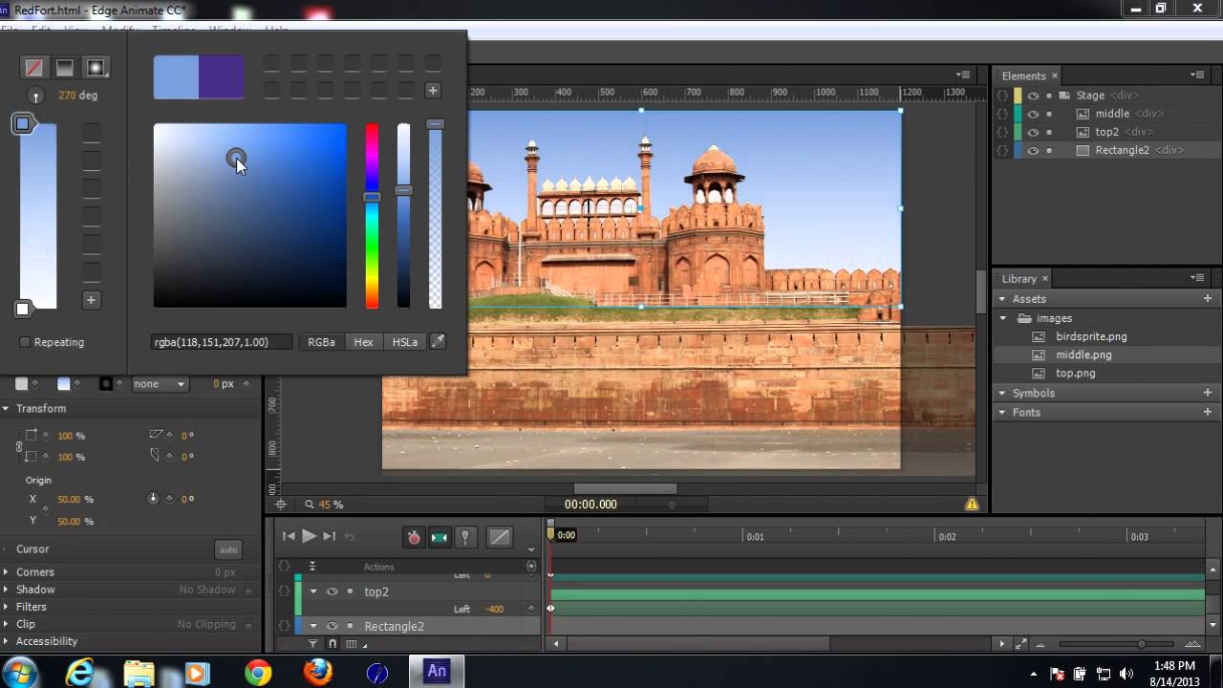Lock the middle element via dot toggle
Image resolution: width=1223 pixels, height=688 pixels.
(1049, 114)
